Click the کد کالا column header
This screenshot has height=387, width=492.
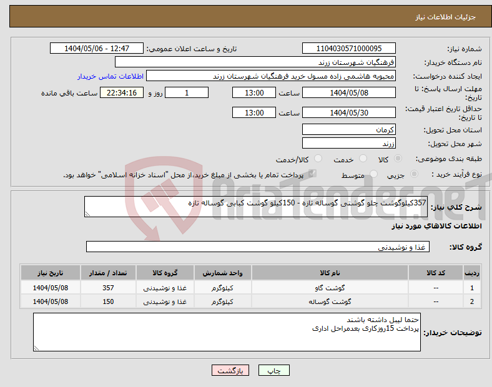coord(436,273)
